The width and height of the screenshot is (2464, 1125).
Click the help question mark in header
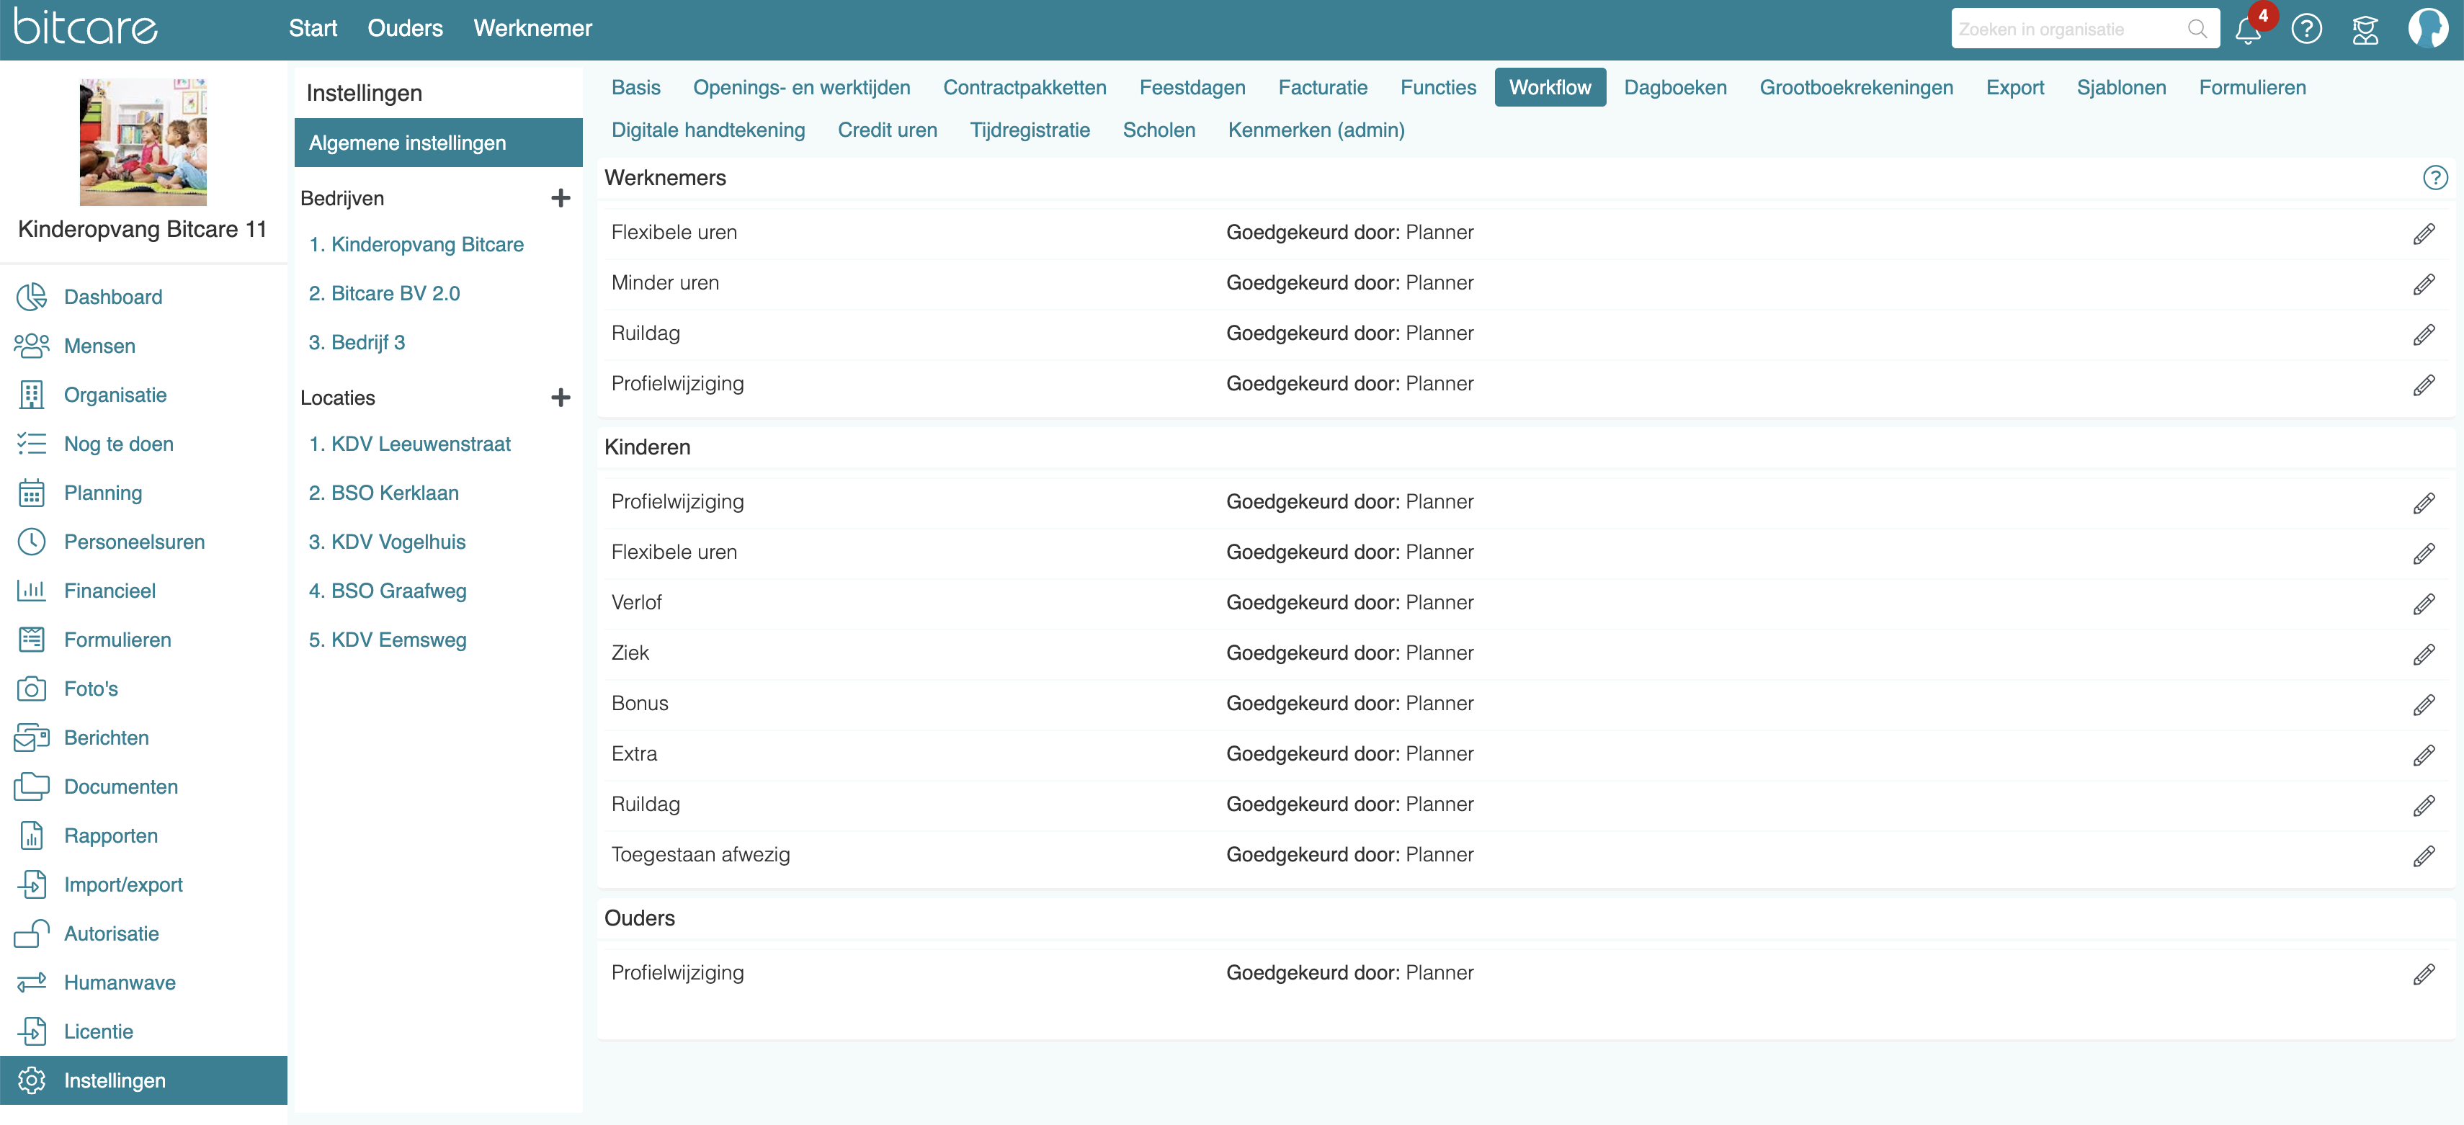pyautogui.click(x=2306, y=30)
